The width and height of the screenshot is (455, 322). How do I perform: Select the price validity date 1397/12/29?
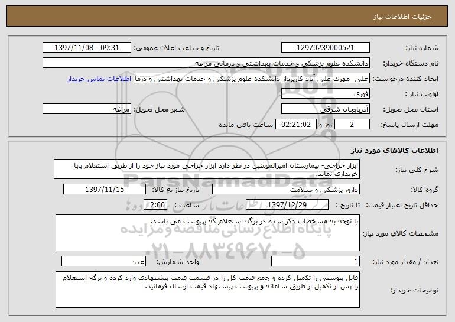287,205
